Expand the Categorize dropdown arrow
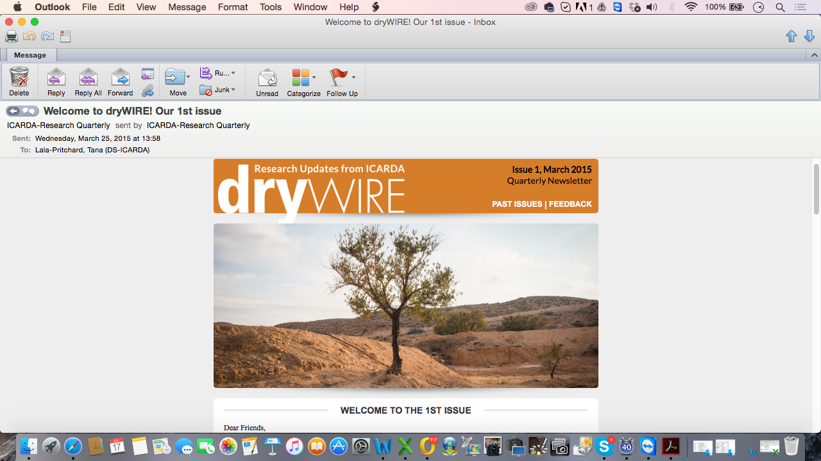821x461 pixels. [314, 77]
